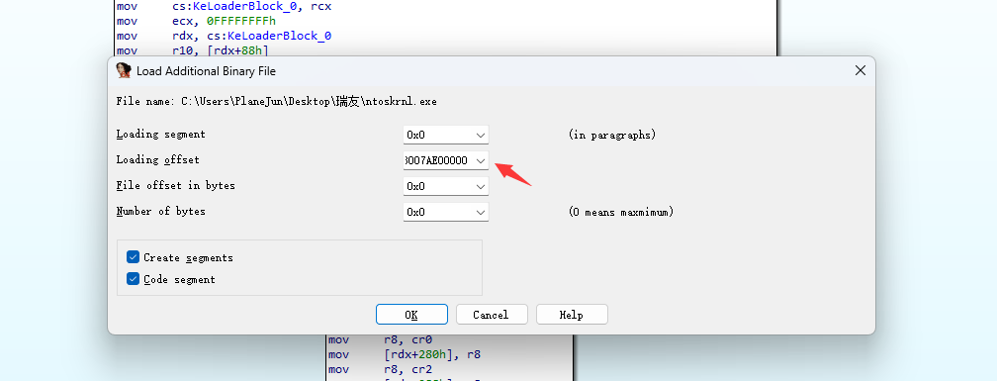Confirm the dialog with the OK button
This screenshot has width=997, height=381.
pyautogui.click(x=411, y=315)
